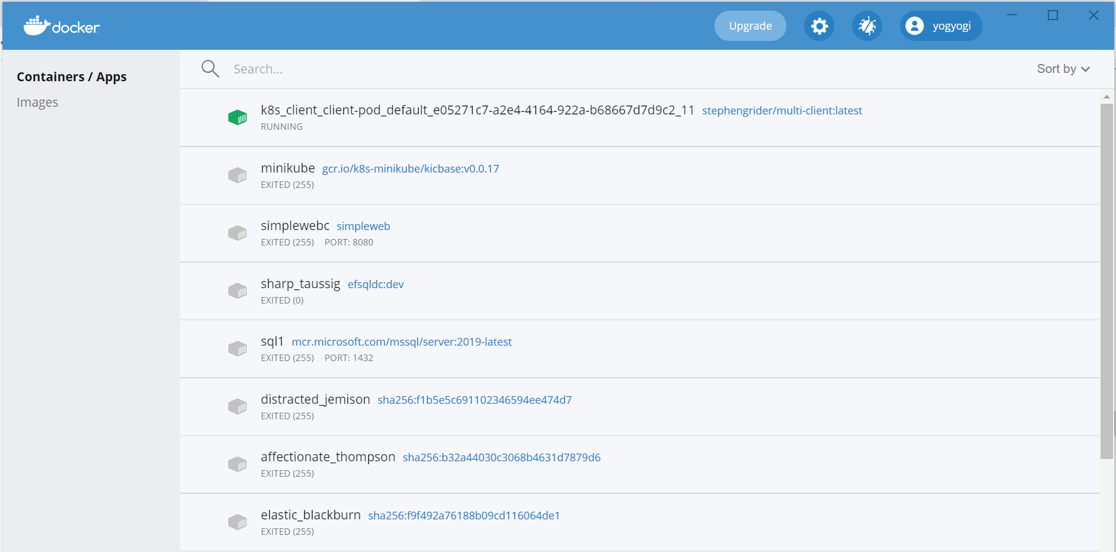Maximize the Docker Desktop window
The height and width of the screenshot is (552, 1116).
coord(1053,15)
